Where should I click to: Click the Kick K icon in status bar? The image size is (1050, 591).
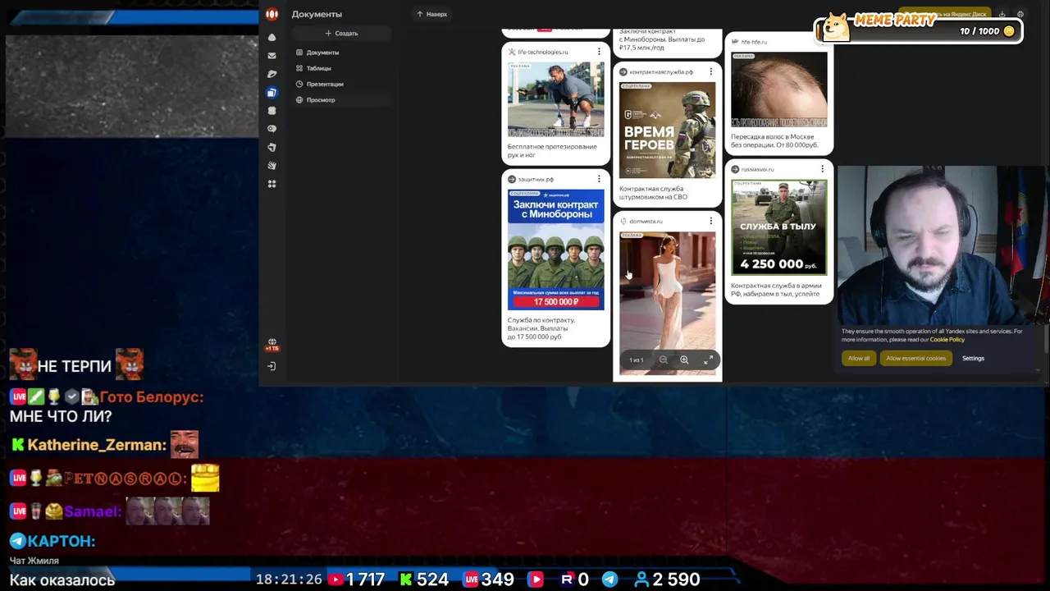405,580
